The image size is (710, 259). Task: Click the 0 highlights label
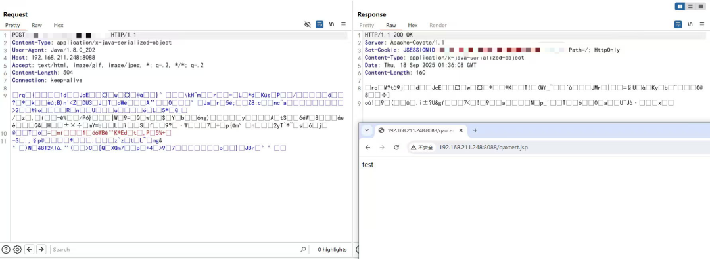[x=332, y=250]
